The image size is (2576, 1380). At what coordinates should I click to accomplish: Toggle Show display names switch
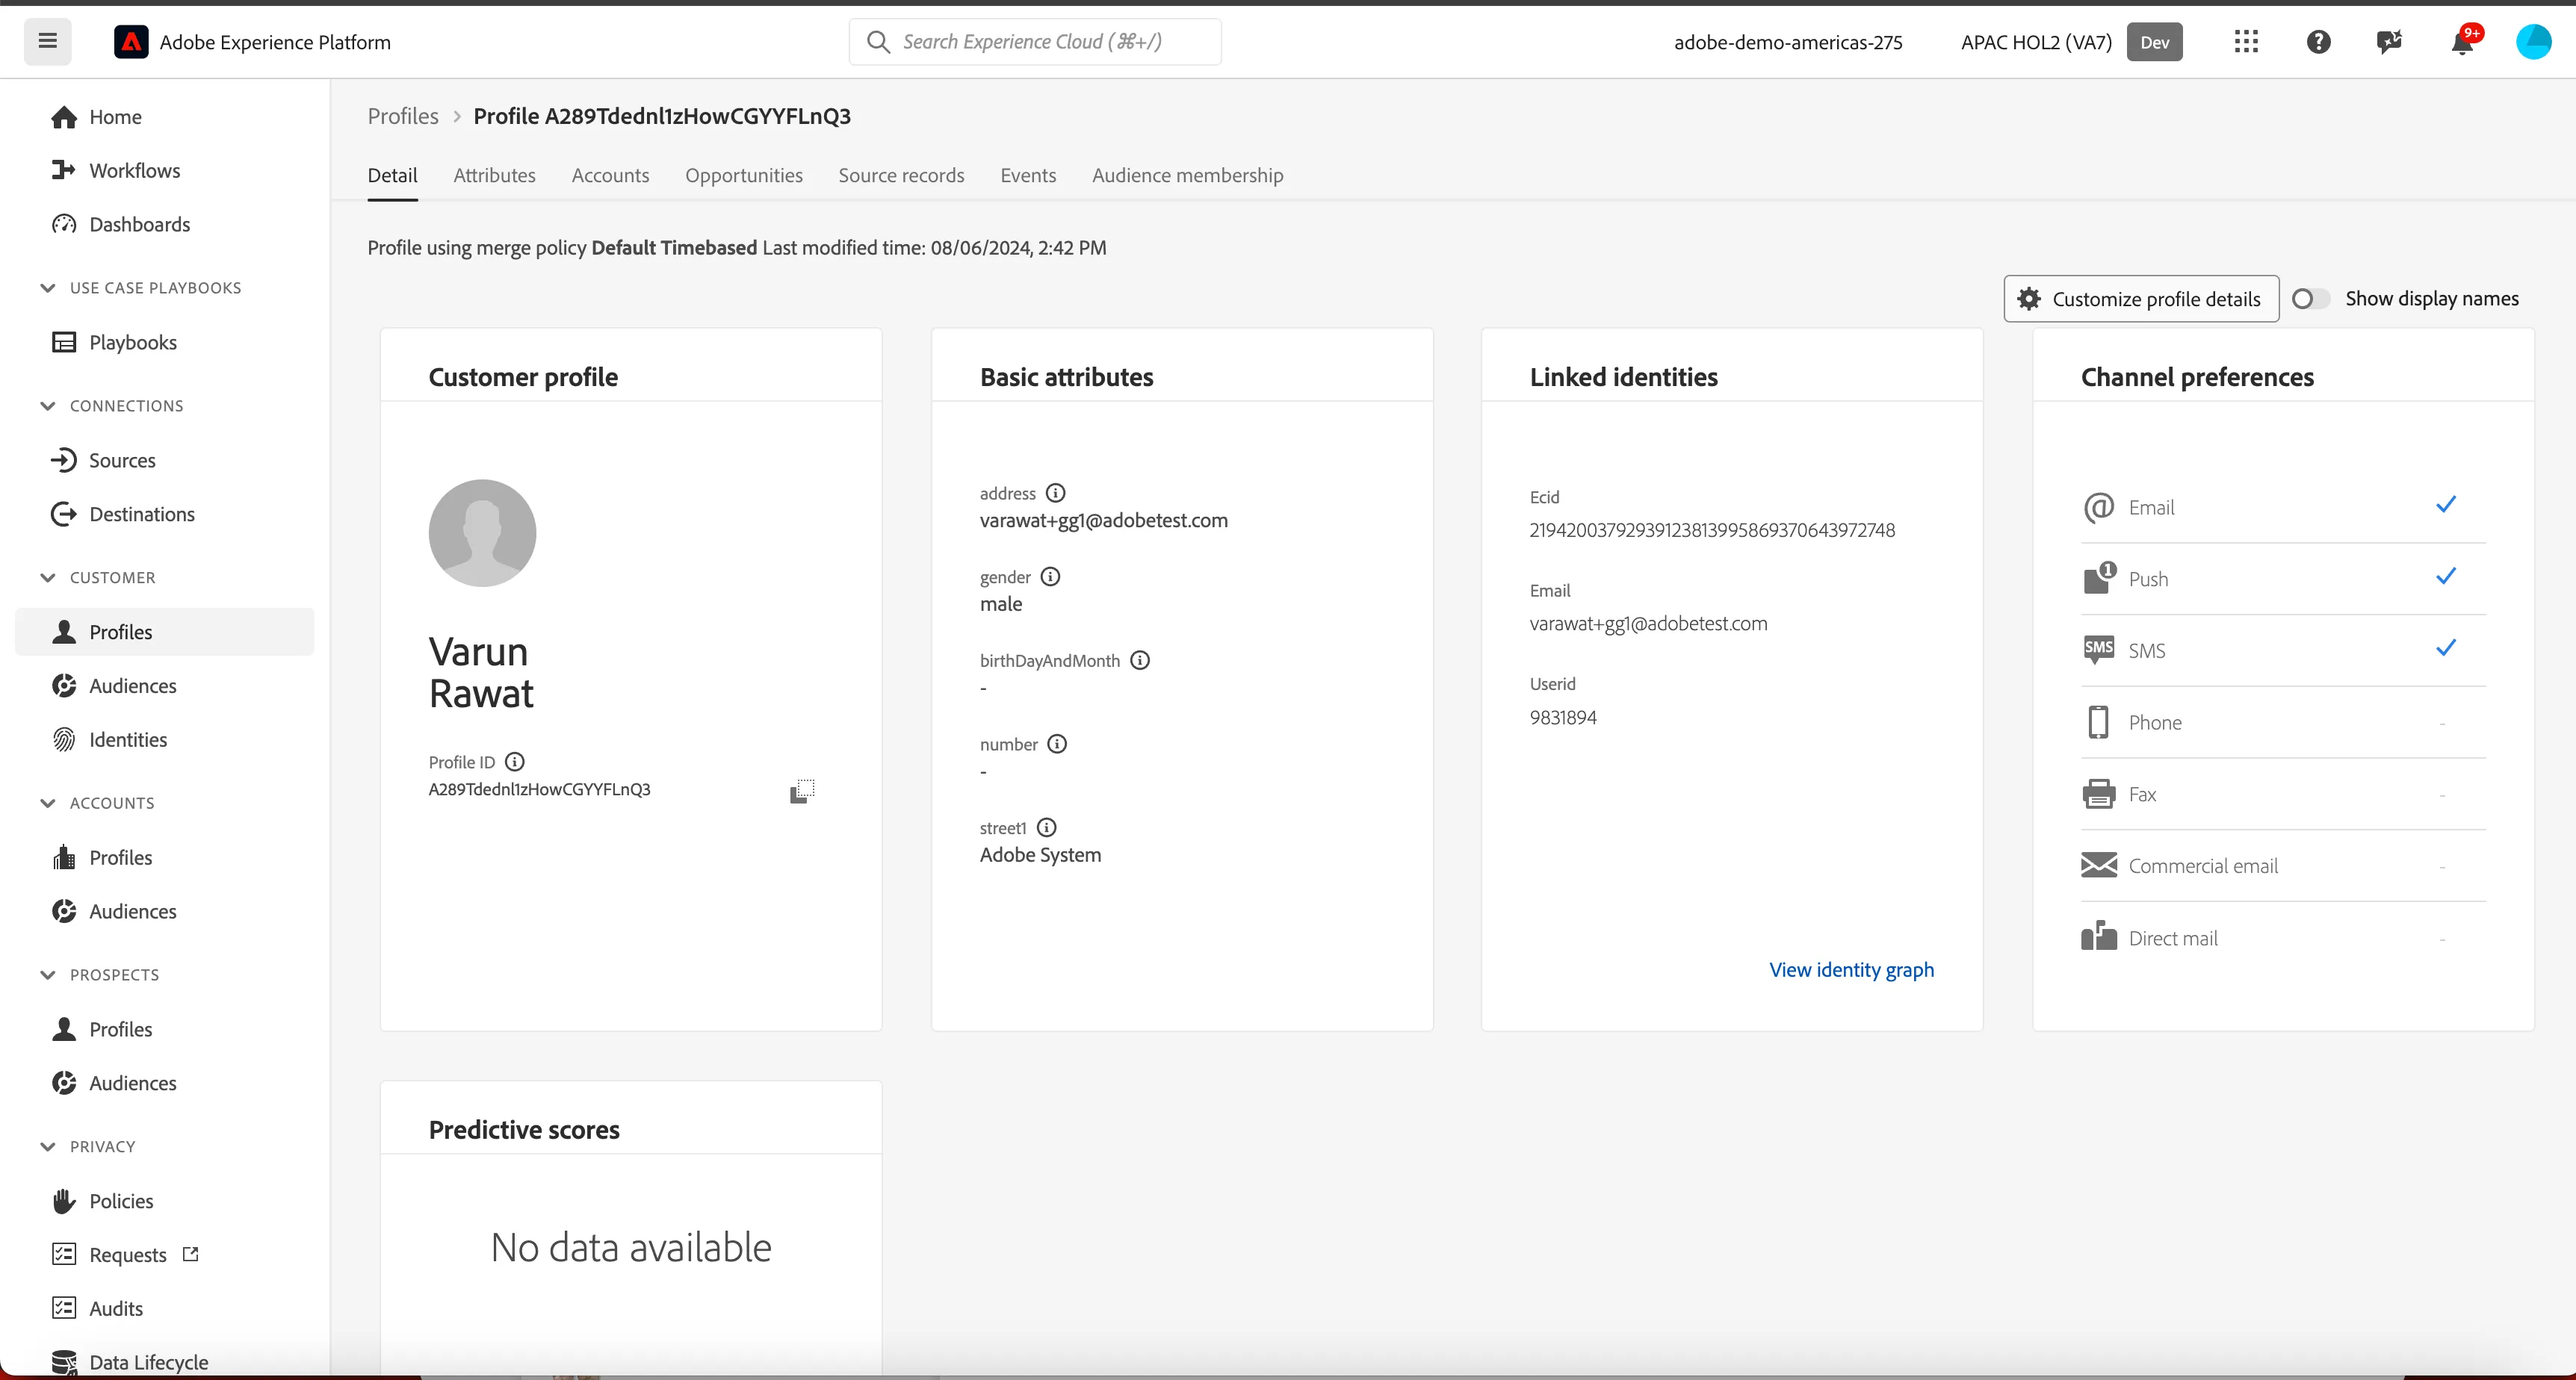pyautogui.click(x=2310, y=299)
